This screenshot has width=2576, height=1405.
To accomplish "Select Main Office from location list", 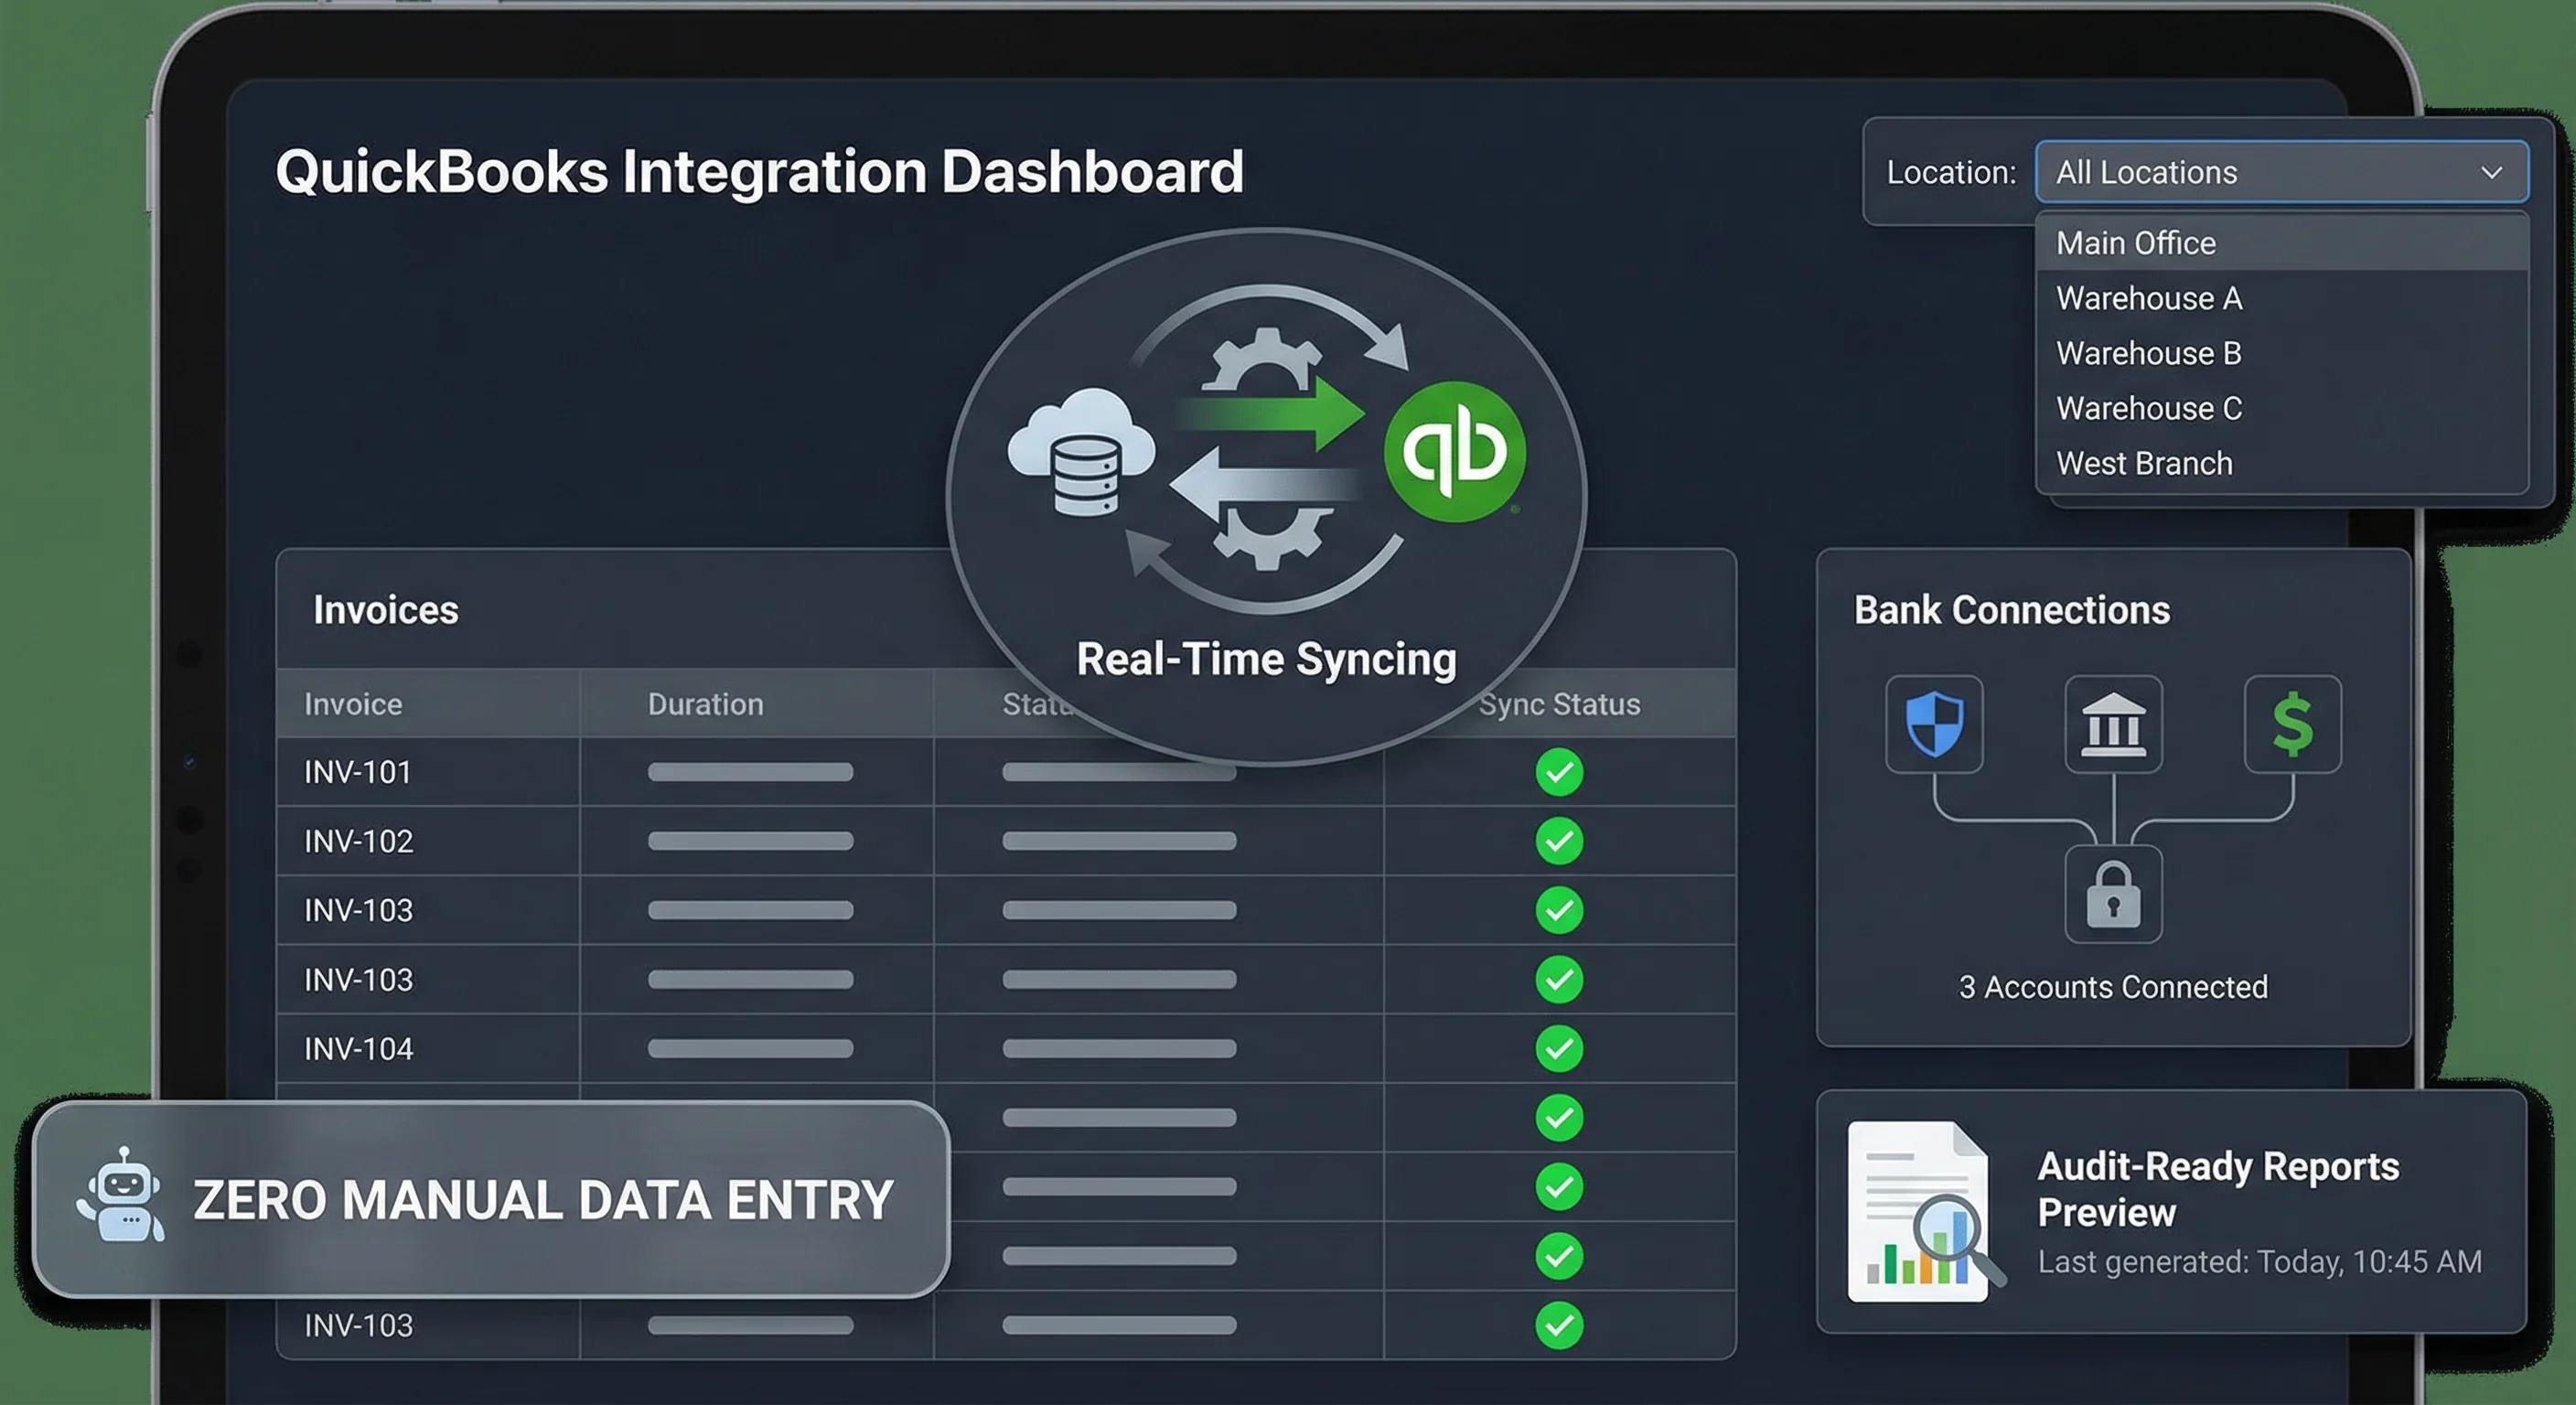I will tap(2136, 243).
